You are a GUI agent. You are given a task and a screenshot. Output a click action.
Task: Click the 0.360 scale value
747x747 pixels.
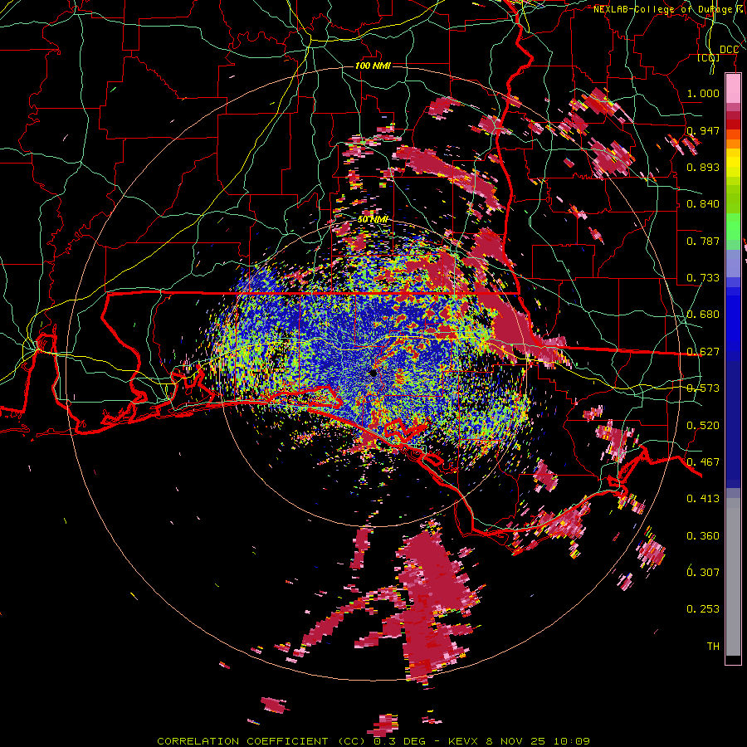point(703,535)
